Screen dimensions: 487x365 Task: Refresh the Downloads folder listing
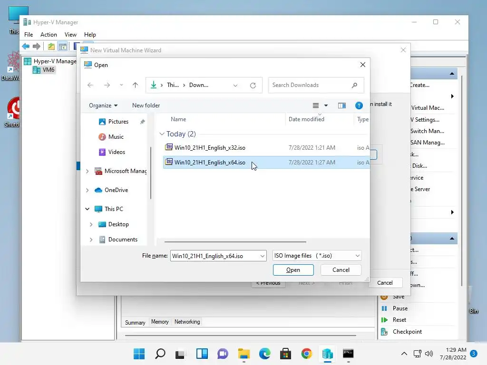click(253, 86)
